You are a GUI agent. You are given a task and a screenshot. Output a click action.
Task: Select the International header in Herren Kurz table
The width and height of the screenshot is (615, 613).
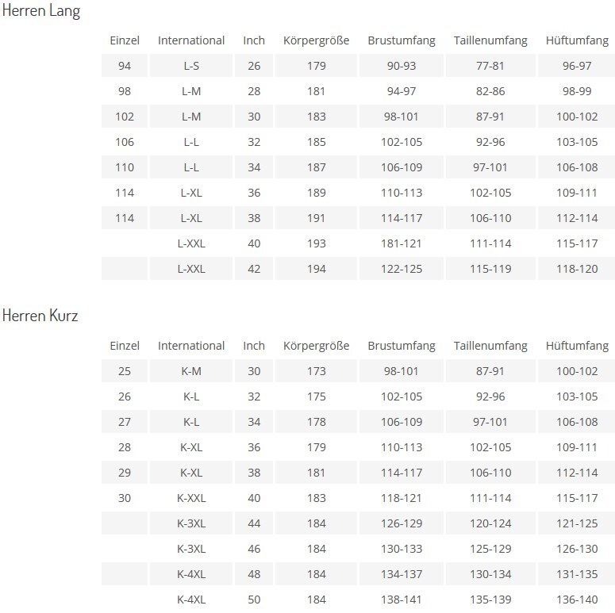(191, 346)
